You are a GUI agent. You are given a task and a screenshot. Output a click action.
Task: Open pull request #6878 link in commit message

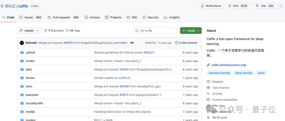[68, 43]
